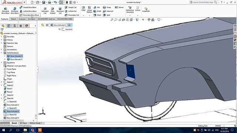Click in the Search SOLIDWORKS Help field
Screen dimensions: 237x133
tap(203, 2)
